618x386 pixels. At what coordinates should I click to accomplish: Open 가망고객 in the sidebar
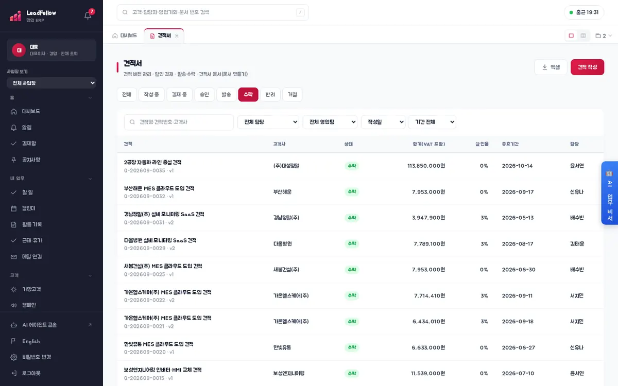coord(51,289)
